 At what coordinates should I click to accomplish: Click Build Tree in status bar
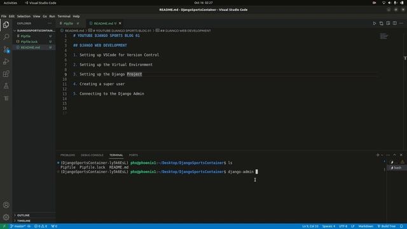click(387, 226)
